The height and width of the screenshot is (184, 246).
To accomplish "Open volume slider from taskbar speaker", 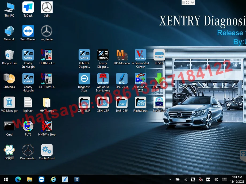I will click(x=216, y=179).
